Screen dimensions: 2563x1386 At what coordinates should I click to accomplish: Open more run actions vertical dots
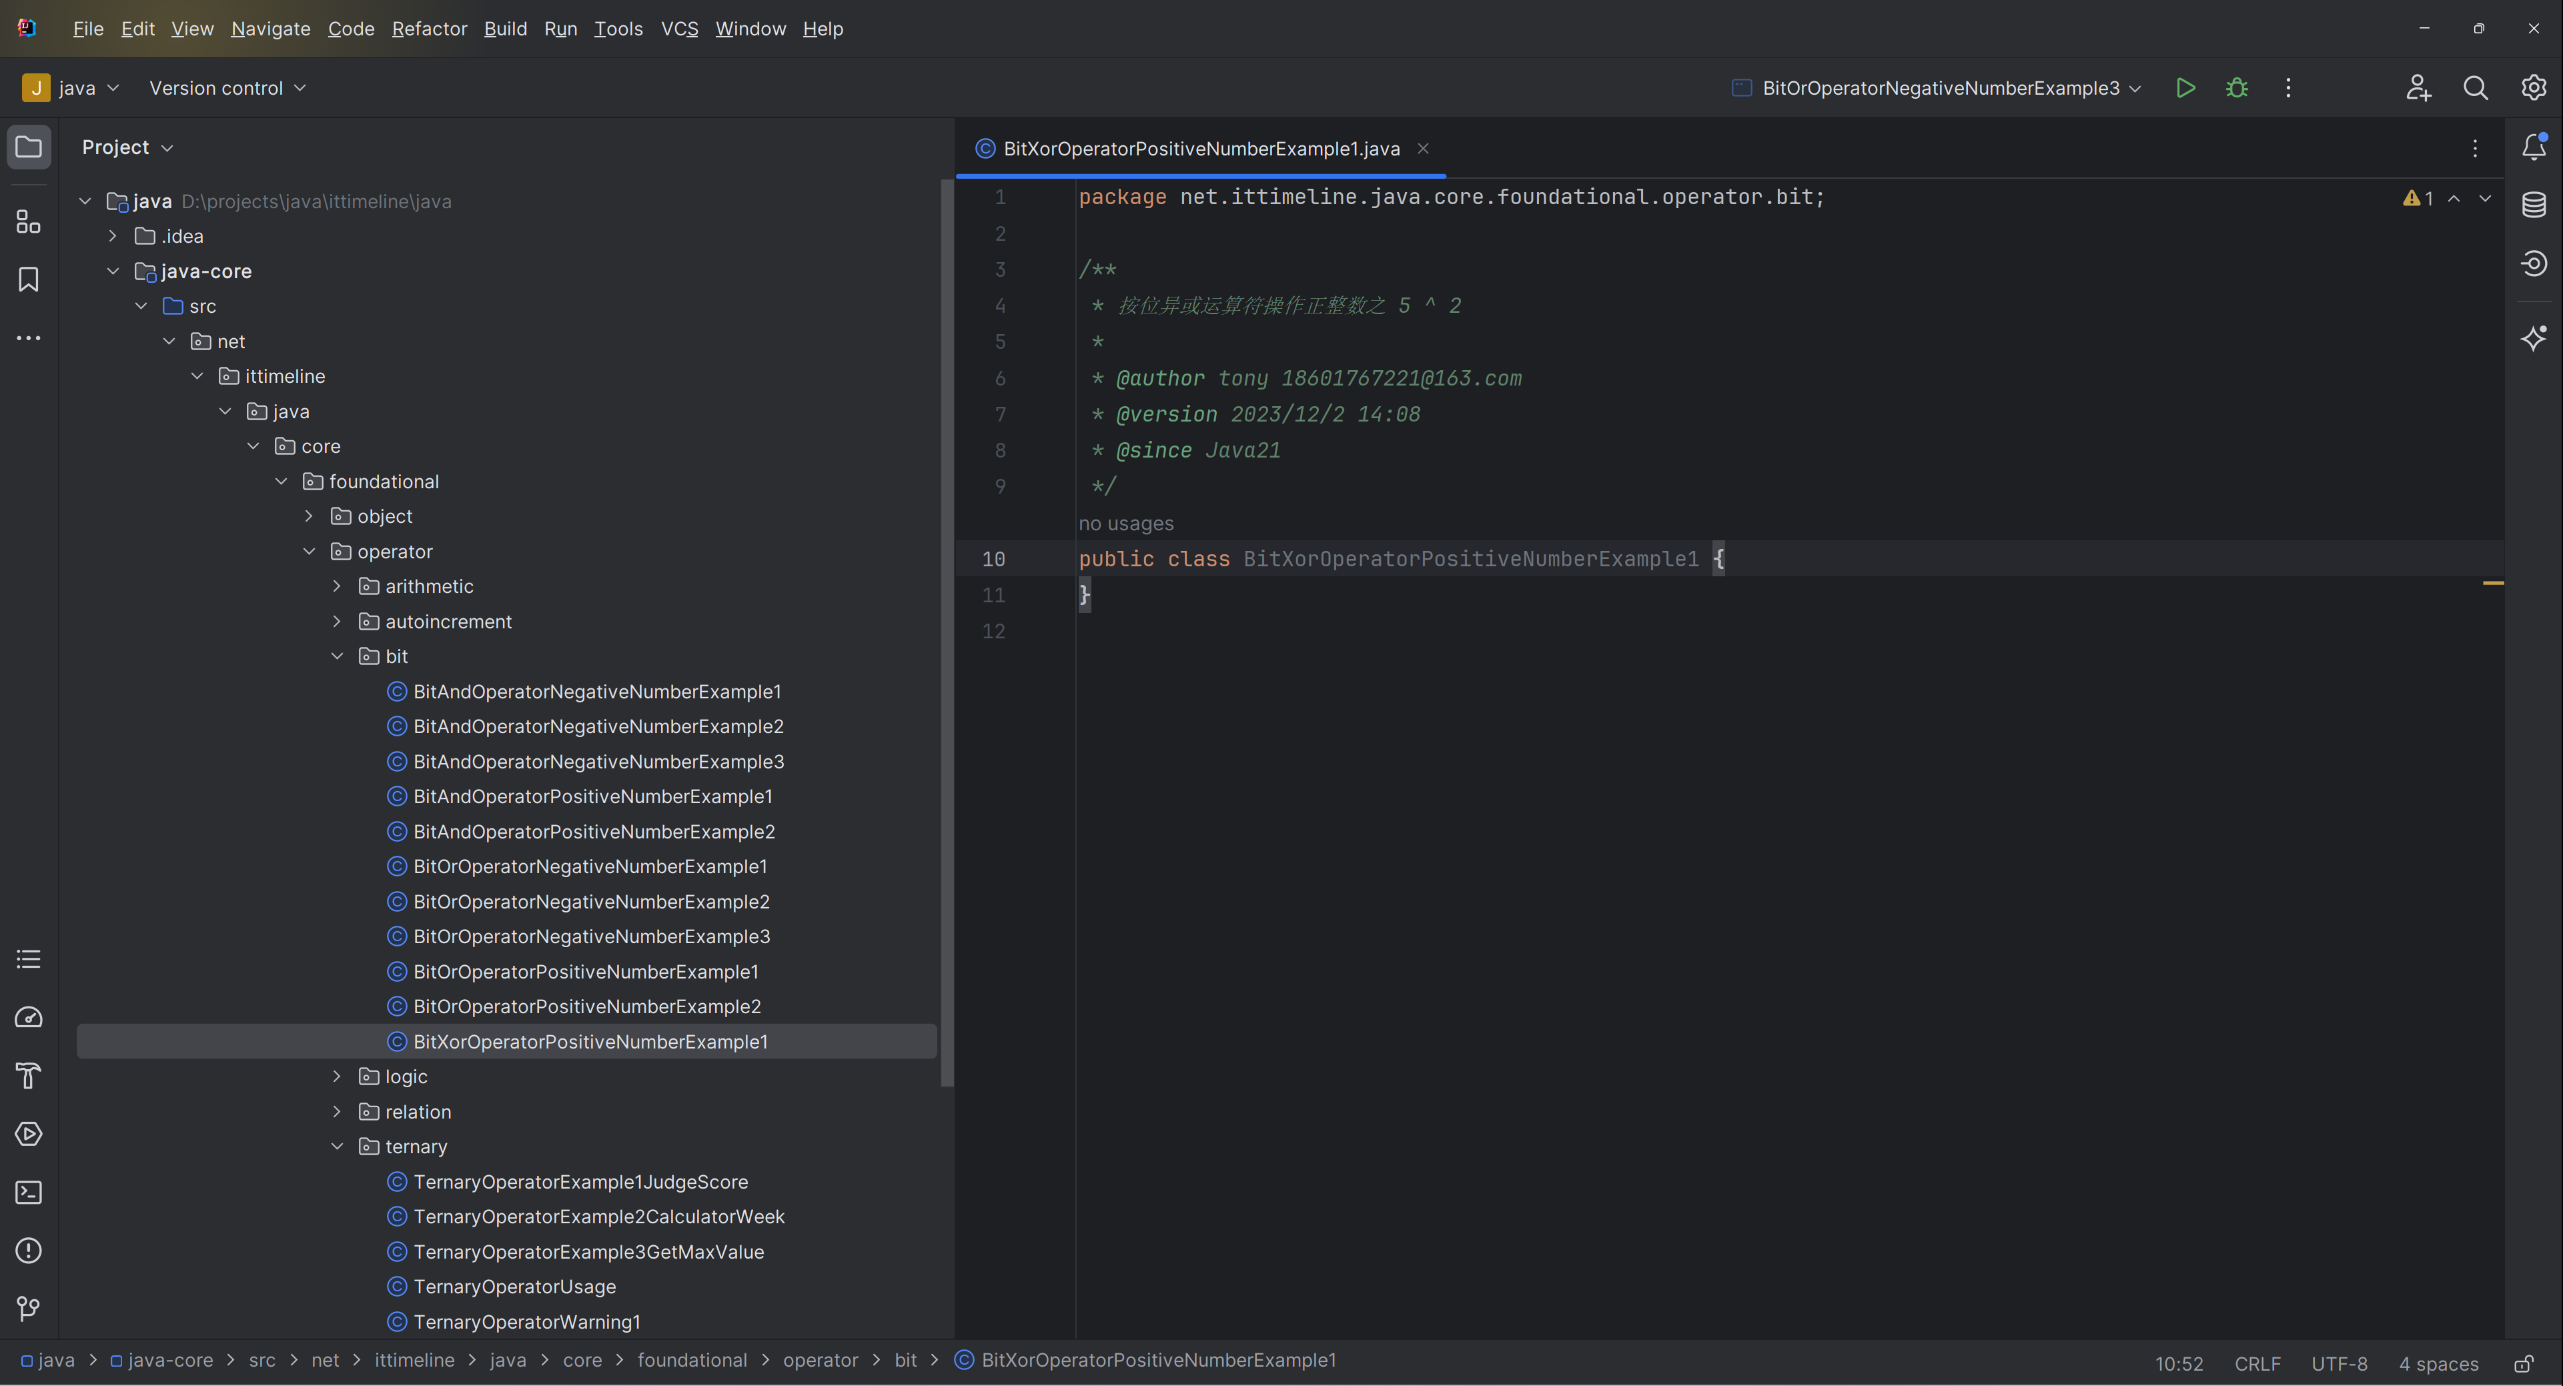click(x=2288, y=87)
